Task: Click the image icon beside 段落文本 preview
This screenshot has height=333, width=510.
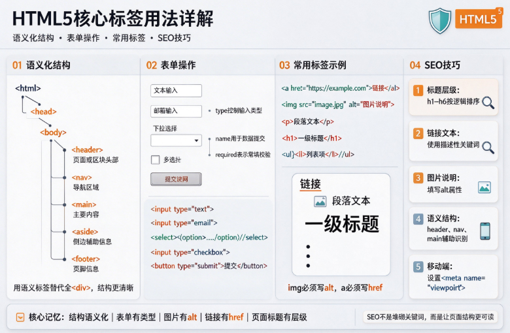Action: [320, 201]
